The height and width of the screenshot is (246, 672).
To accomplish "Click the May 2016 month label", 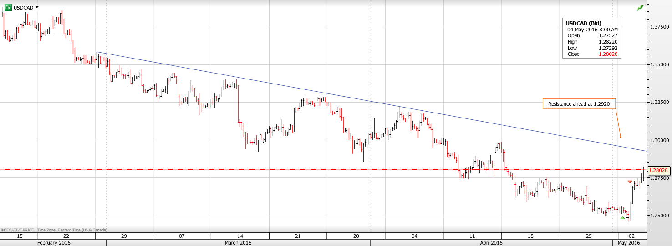I will pyautogui.click(x=628, y=243).
